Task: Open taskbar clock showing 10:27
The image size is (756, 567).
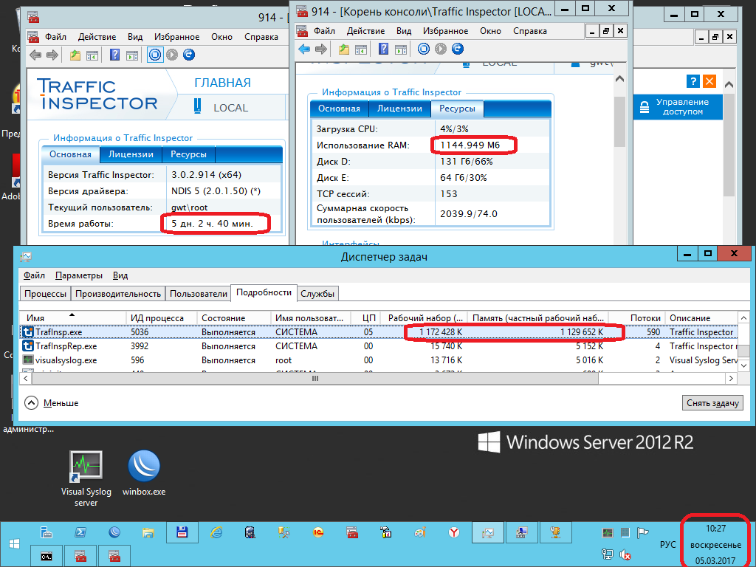Action: [x=715, y=544]
